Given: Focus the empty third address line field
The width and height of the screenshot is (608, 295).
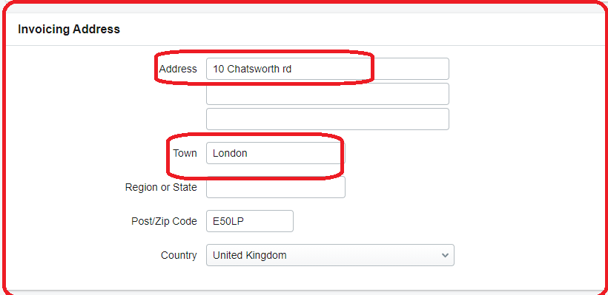Looking at the screenshot, I should 328,119.
